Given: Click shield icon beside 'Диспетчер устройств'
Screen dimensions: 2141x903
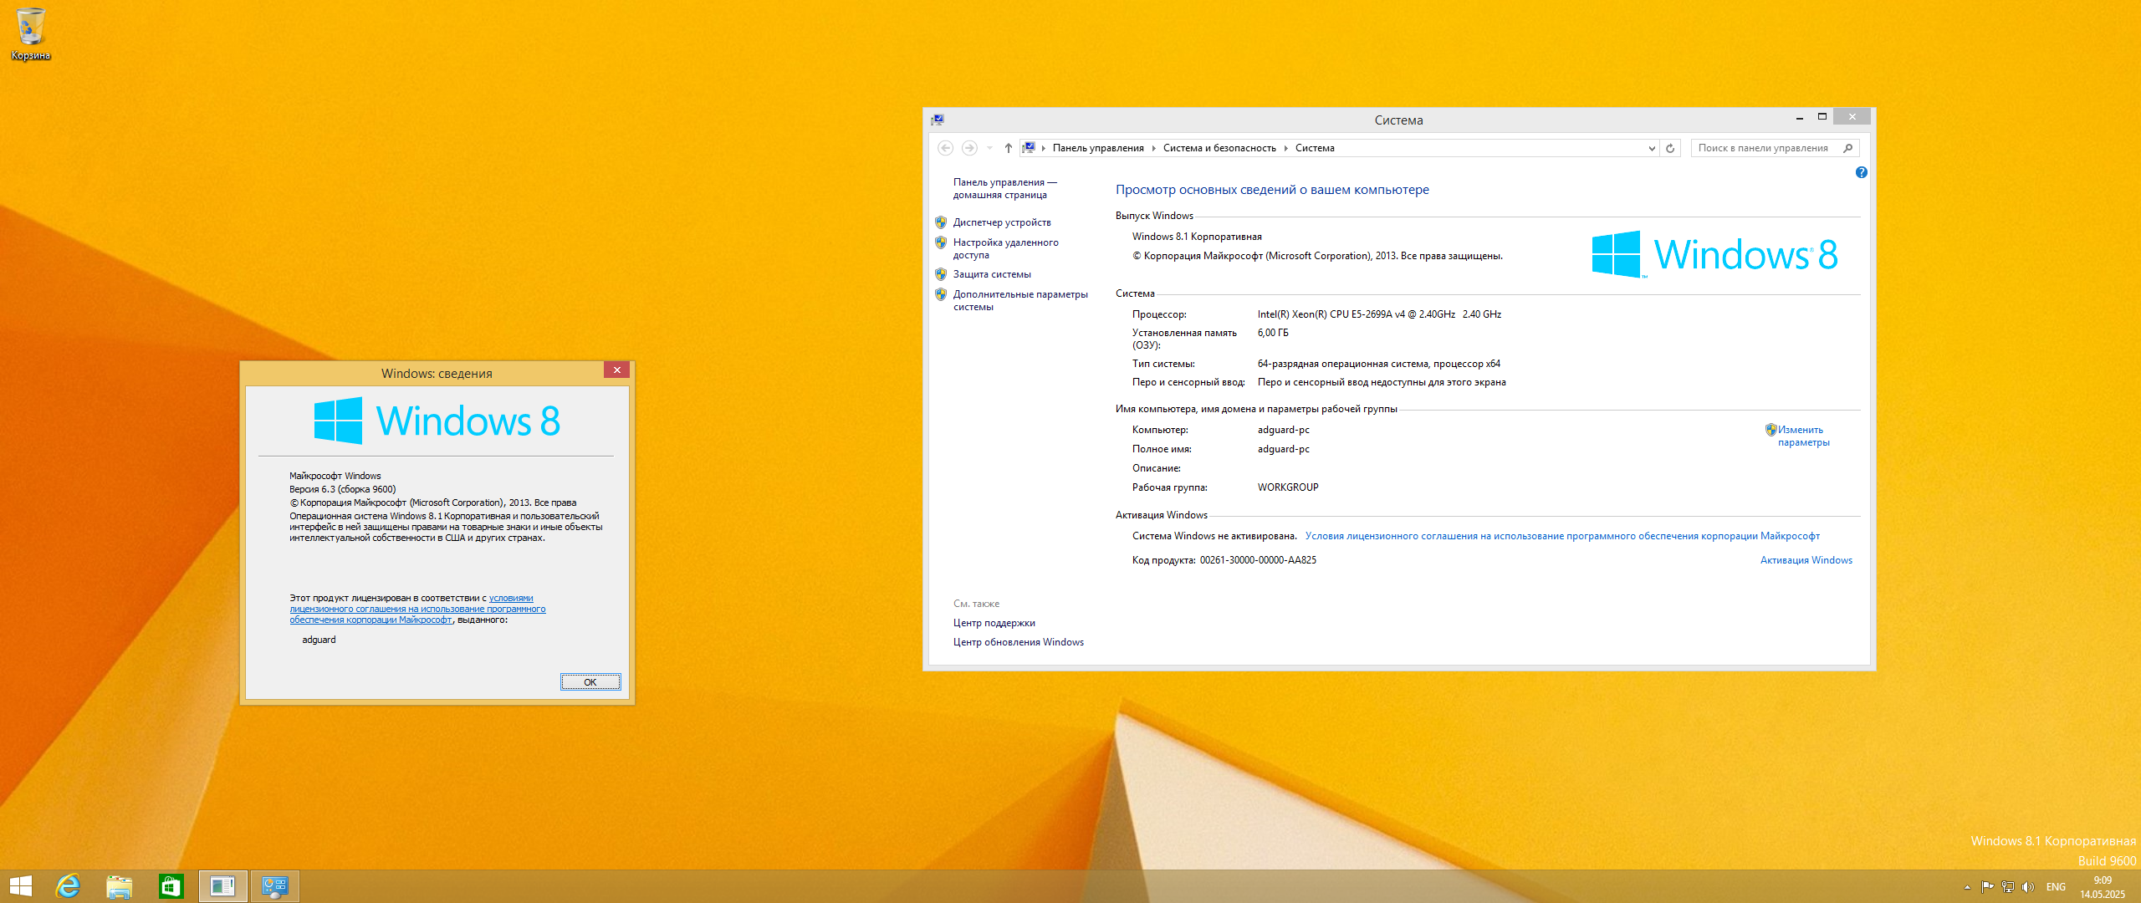Looking at the screenshot, I should tap(941, 222).
